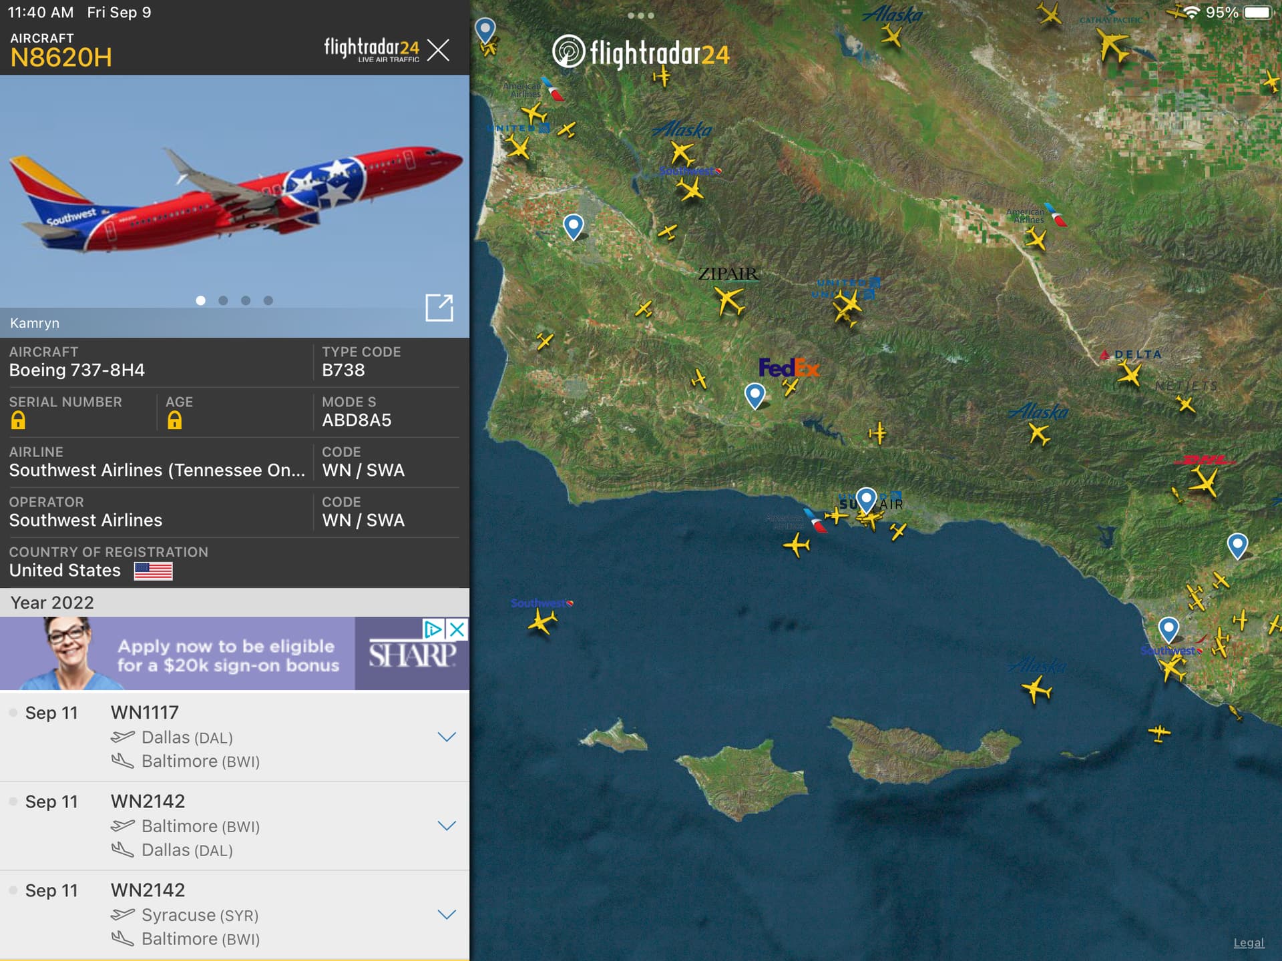
Task: Expand WN1117 Dallas to Baltimore flight
Action: [x=447, y=737]
